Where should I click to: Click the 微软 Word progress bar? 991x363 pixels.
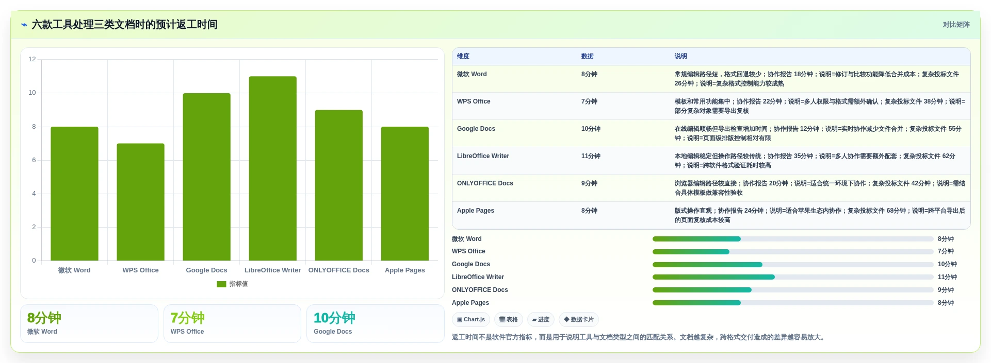[793, 239]
